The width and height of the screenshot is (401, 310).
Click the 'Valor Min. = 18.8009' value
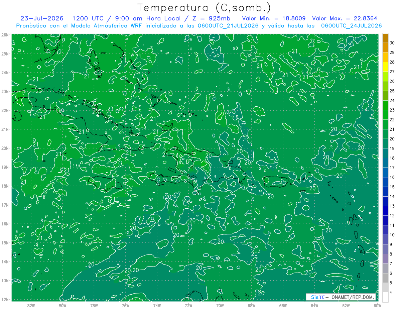coord(274,18)
